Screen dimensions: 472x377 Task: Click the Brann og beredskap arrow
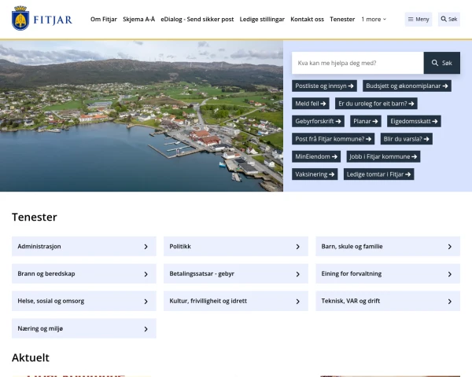tap(146, 274)
